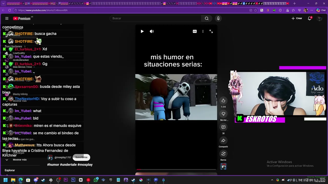Open the Crear upload menu
The width and height of the screenshot is (328, 184).
(x=297, y=18)
